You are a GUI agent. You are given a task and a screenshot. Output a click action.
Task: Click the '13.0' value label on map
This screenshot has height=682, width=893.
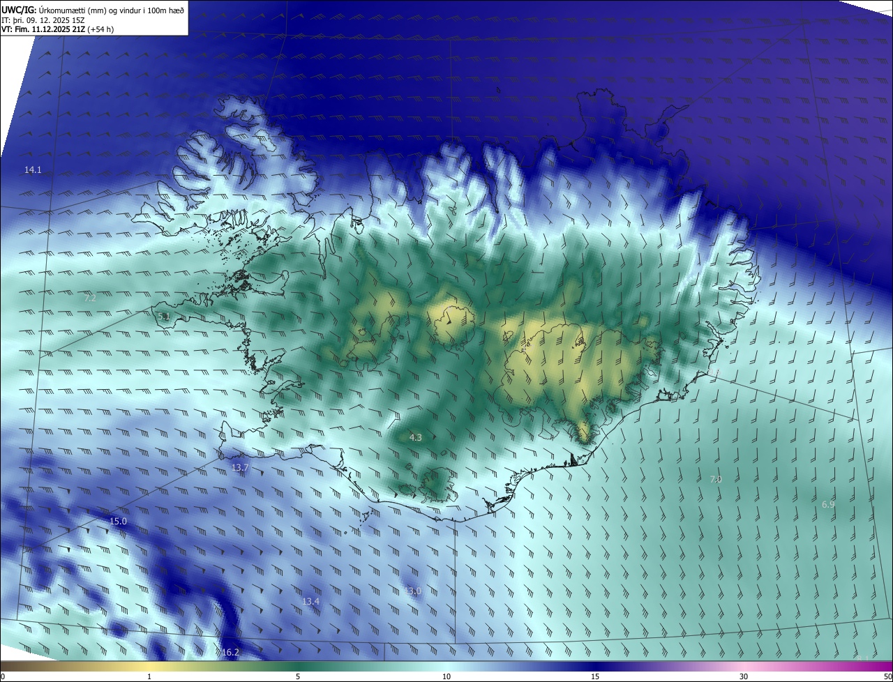click(413, 591)
